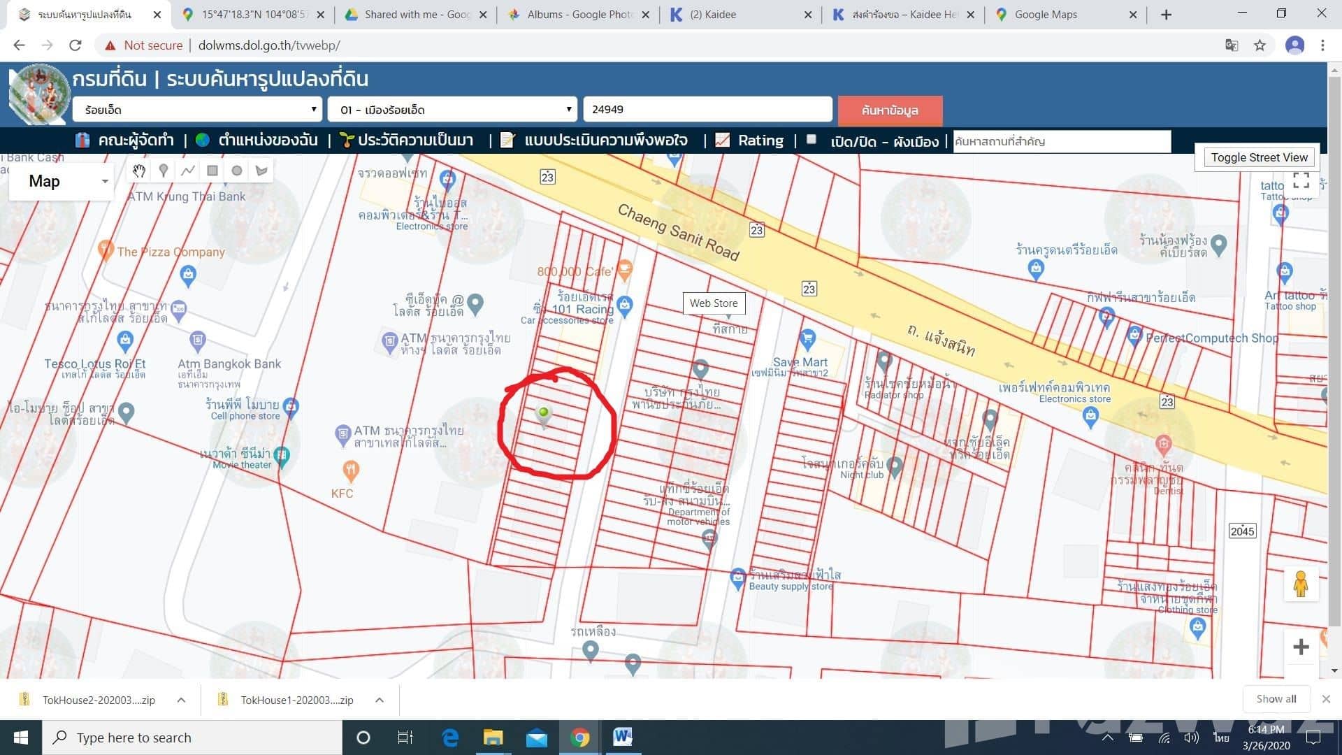Click the red ค้นหาข้อมูล search button
1342x755 pixels.
[x=890, y=110]
